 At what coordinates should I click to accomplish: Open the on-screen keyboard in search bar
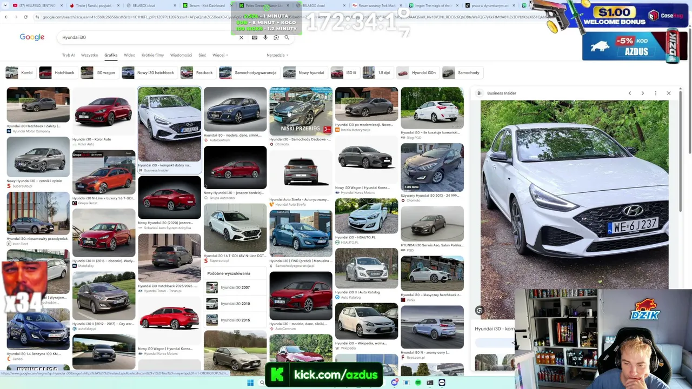[x=255, y=37]
